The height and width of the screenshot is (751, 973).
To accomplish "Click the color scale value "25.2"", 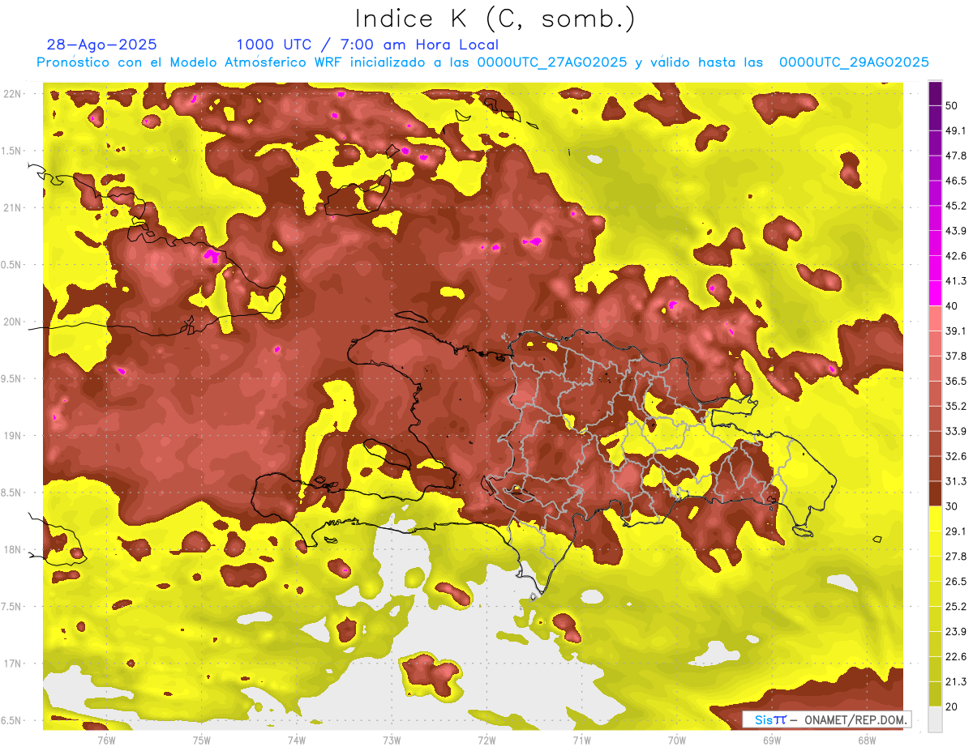I will click(955, 607).
